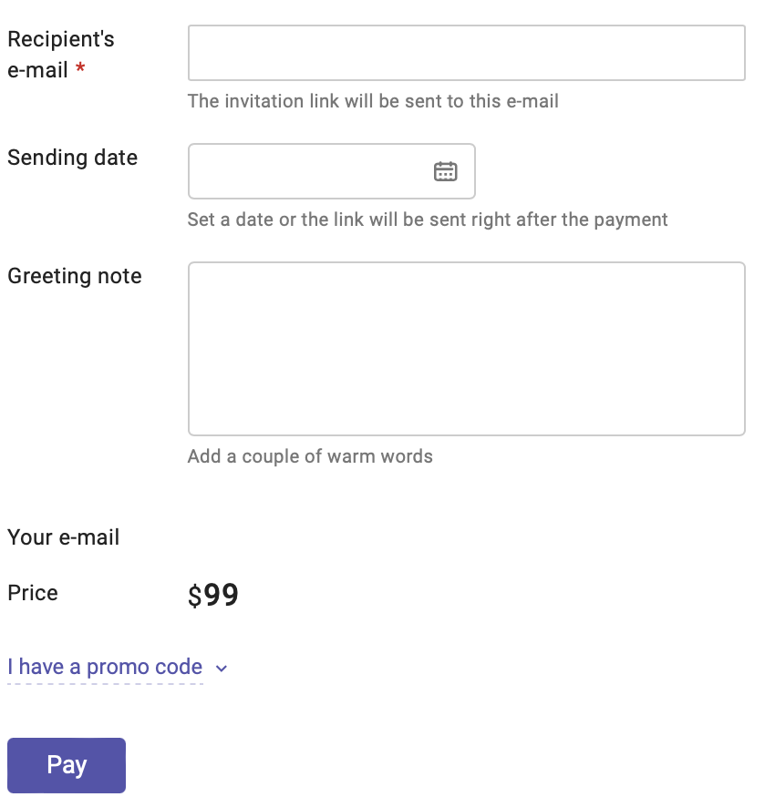Click the calendar icon for sending date

coord(446,171)
